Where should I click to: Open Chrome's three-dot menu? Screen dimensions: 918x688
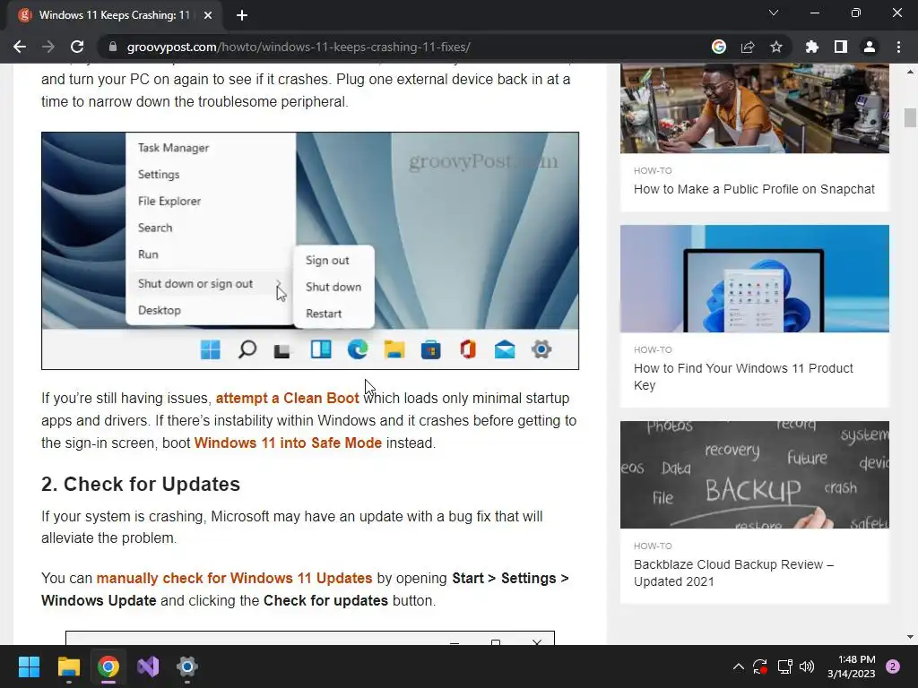pyautogui.click(x=898, y=47)
